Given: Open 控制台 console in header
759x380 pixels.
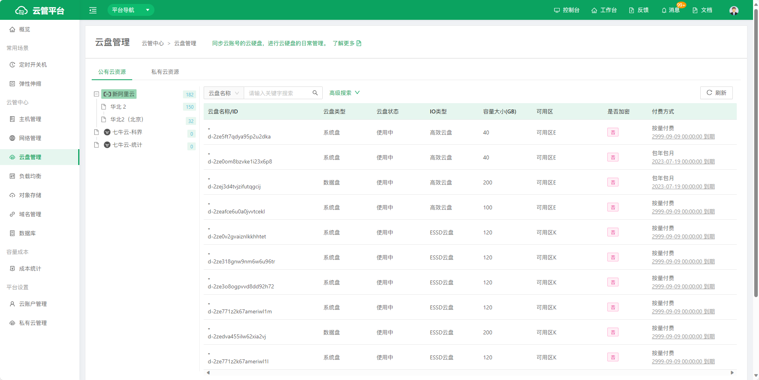Looking at the screenshot, I should pos(567,10).
